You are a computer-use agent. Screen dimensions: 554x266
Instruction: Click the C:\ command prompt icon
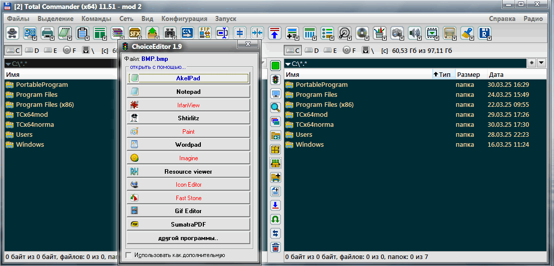tap(187, 33)
